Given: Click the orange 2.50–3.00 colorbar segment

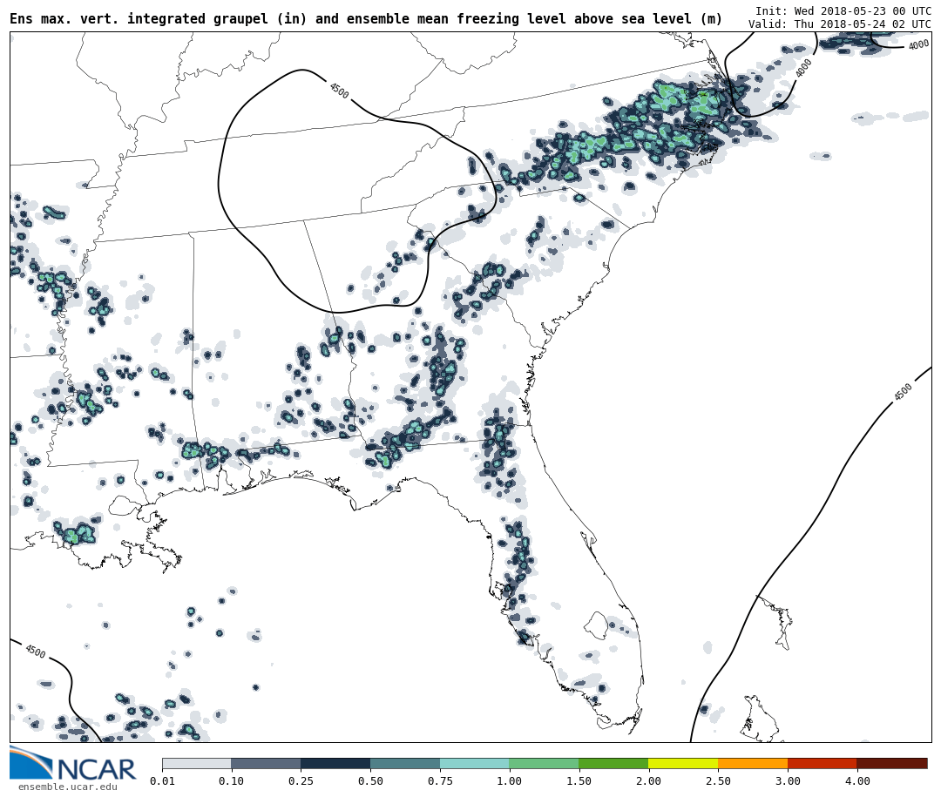Looking at the screenshot, I should [x=753, y=763].
